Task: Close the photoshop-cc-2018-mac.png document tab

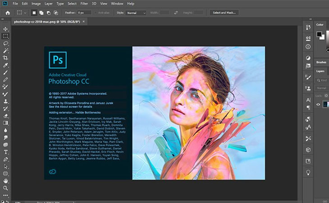Action: 84,21
